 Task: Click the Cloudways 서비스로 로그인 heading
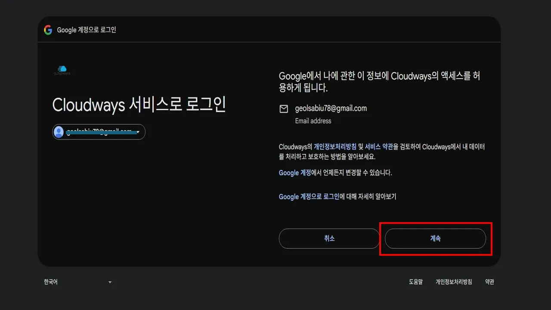(139, 105)
